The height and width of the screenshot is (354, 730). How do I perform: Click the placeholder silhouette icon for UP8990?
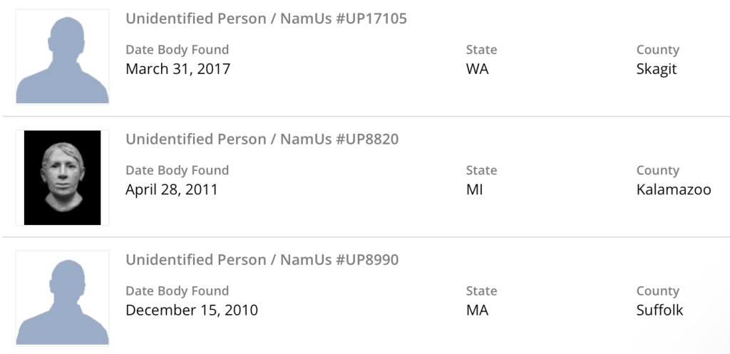pos(63,298)
